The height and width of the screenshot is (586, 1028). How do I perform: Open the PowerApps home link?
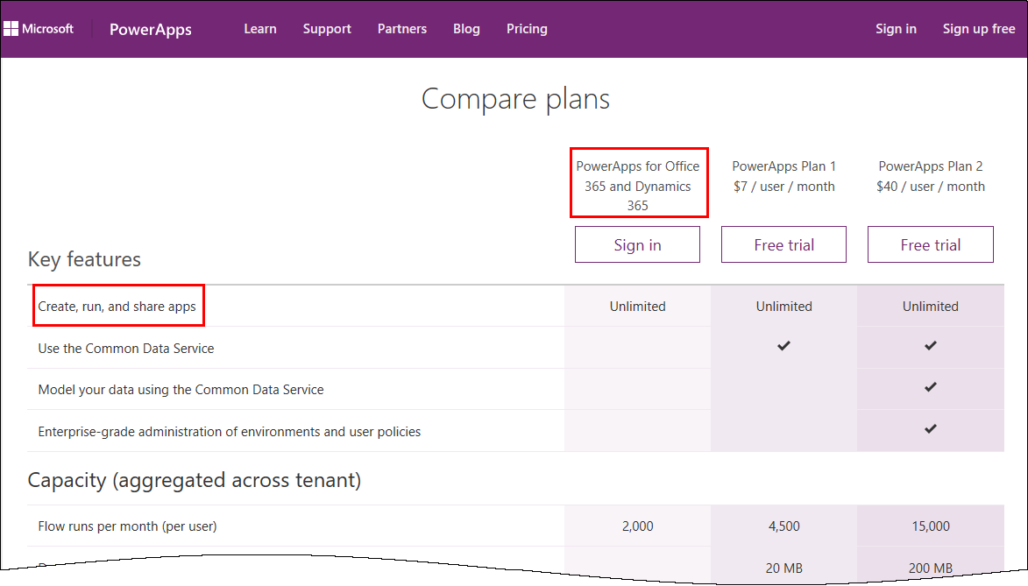[150, 30]
